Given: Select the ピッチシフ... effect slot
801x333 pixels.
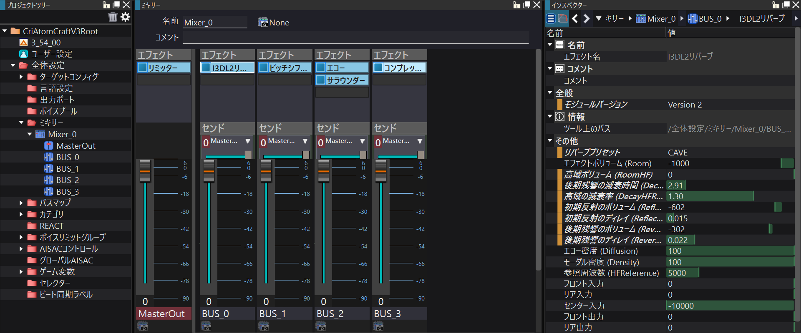Looking at the screenshot, I should pos(285,67).
